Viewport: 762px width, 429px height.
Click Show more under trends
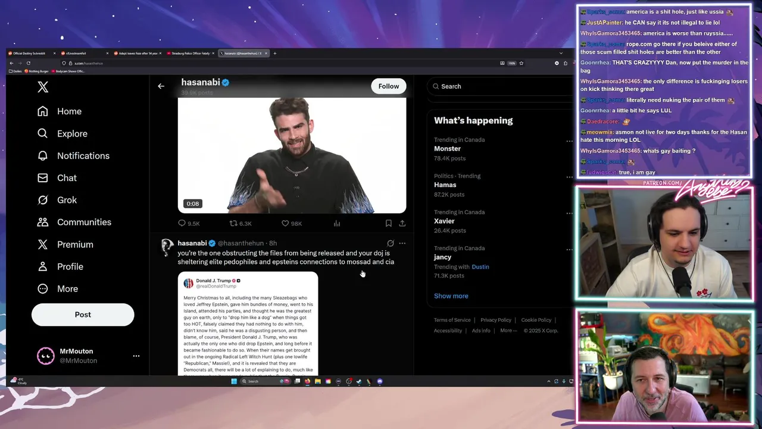[451, 296]
